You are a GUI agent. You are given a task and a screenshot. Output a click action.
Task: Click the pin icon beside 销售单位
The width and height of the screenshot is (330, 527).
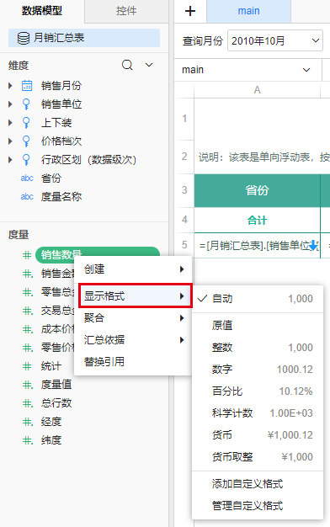[26, 104]
